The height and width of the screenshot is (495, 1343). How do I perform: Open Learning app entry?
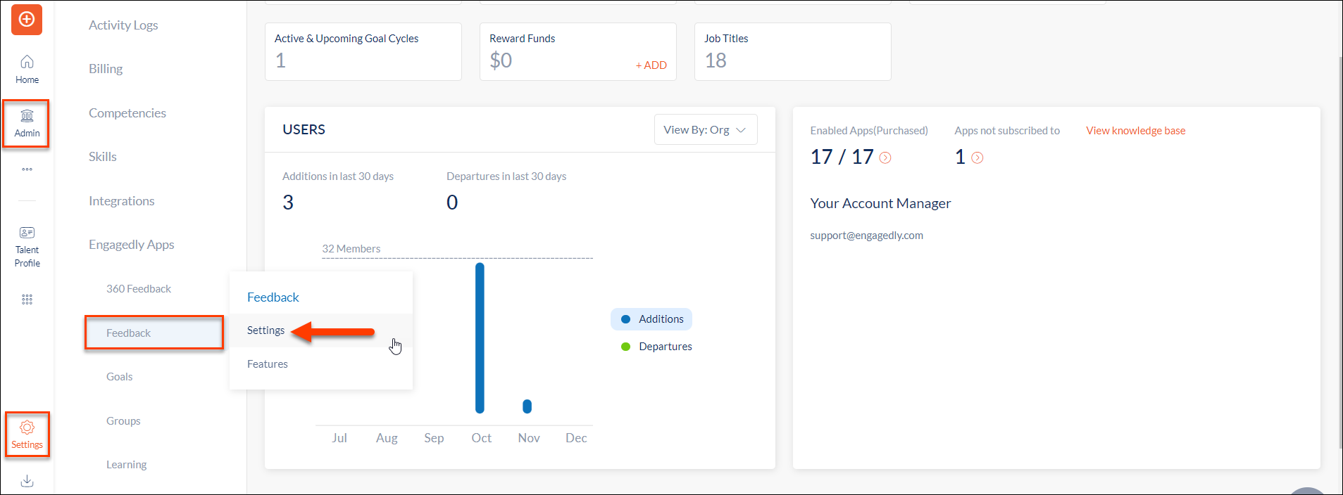pos(127,465)
